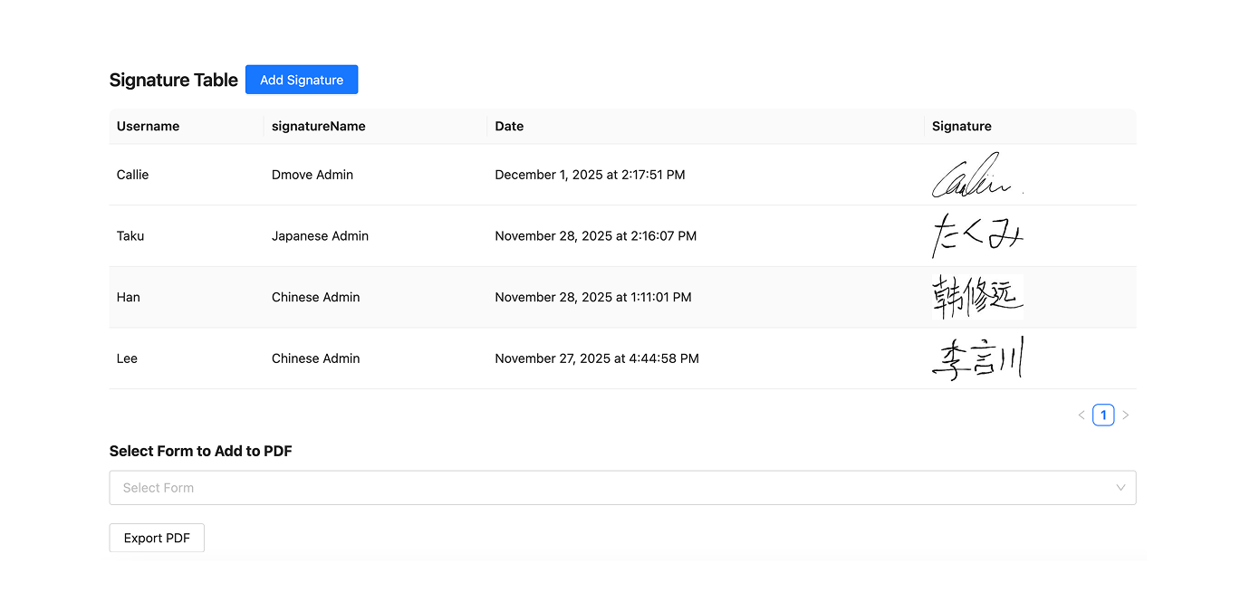Click the Add Signature button
This screenshot has height=611, width=1250.
click(302, 80)
